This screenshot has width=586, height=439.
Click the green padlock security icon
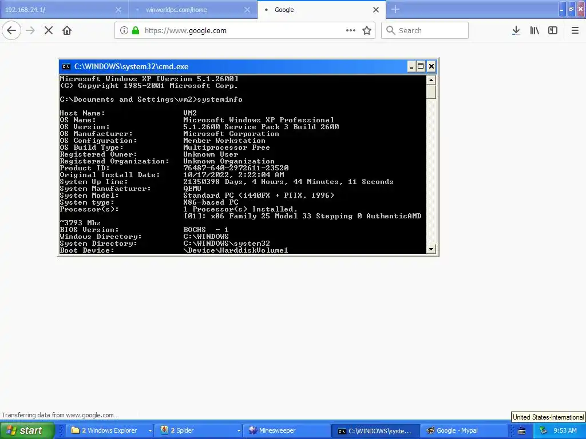click(136, 30)
